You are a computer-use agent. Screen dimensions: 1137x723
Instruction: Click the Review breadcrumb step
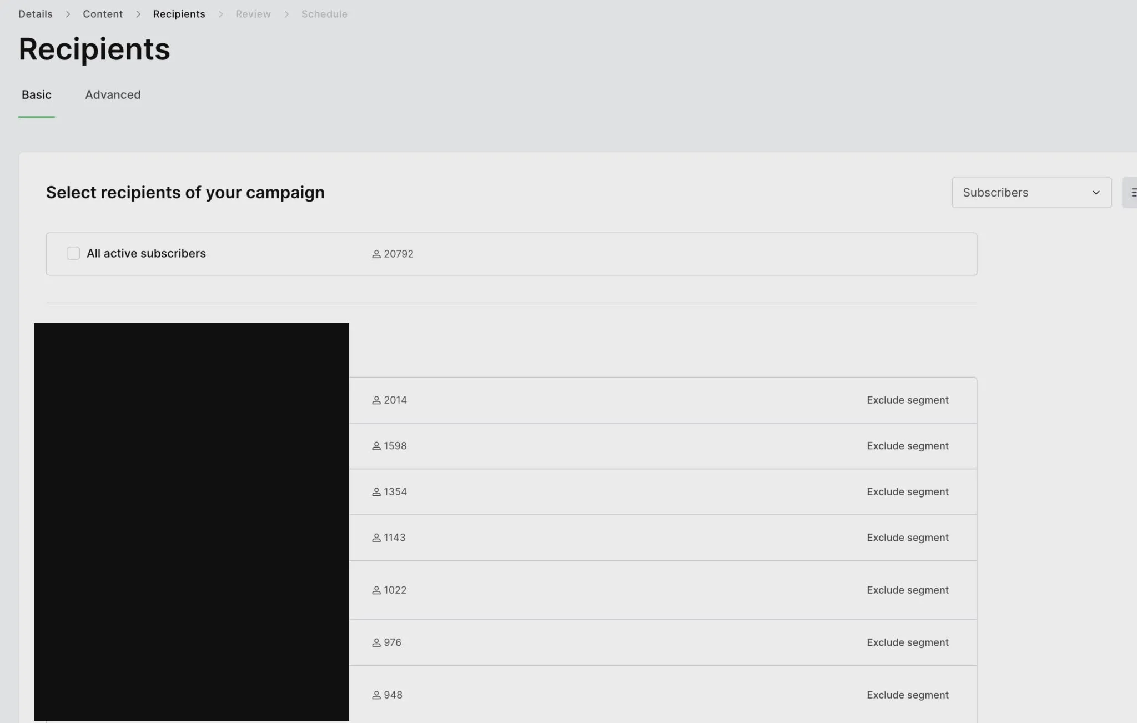pyautogui.click(x=253, y=14)
